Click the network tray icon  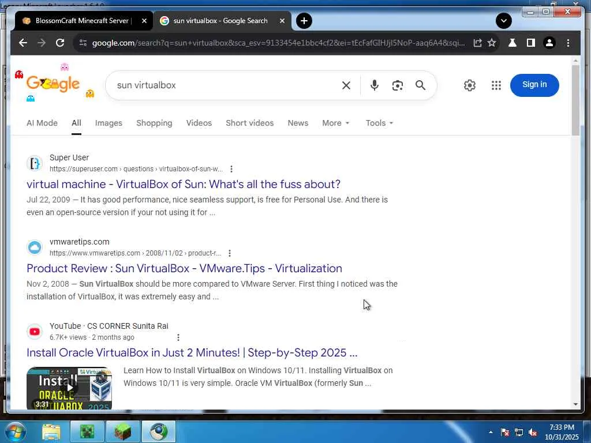[519, 433]
